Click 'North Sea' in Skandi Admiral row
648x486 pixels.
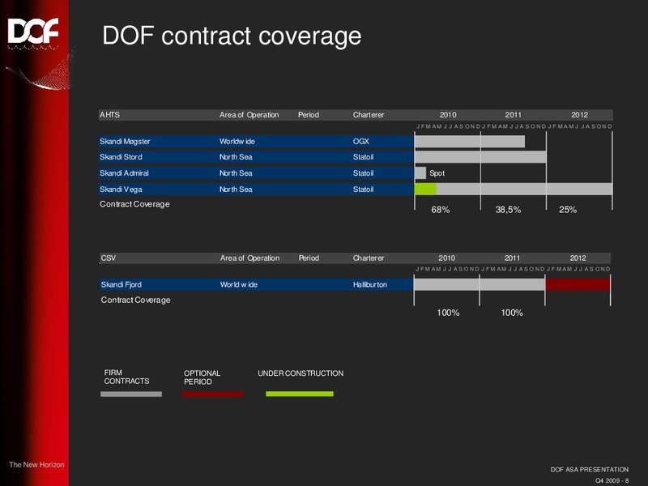(x=236, y=173)
